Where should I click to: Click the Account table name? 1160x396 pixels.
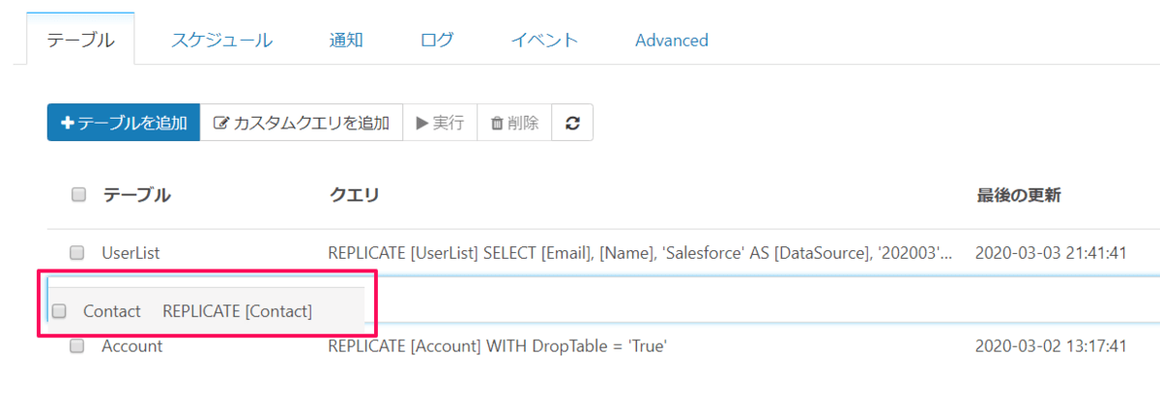pos(132,346)
